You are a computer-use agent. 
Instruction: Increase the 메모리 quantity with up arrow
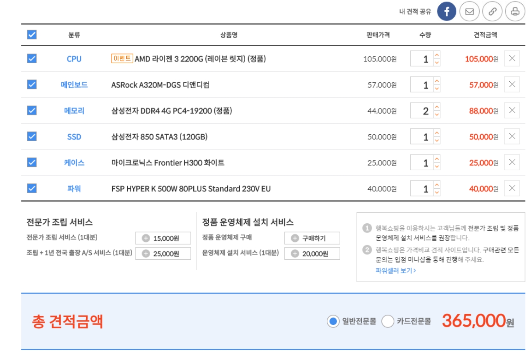tap(437, 107)
